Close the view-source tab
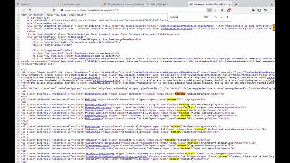 point(230,4)
